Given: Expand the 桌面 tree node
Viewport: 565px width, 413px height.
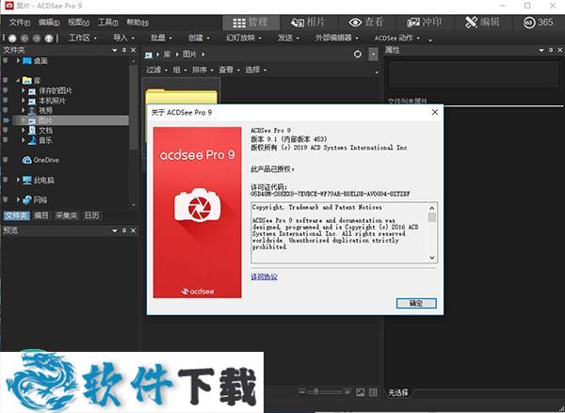Looking at the screenshot, I should click(x=18, y=60).
